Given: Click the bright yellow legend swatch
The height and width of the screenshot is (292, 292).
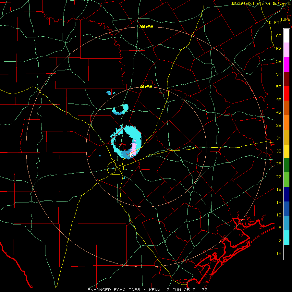Looking at the screenshot, I should 286,151.
